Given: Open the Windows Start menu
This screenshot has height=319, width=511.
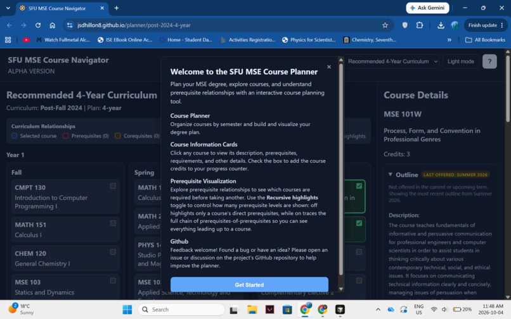Looking at the screenshot, I should coord(127,310).
